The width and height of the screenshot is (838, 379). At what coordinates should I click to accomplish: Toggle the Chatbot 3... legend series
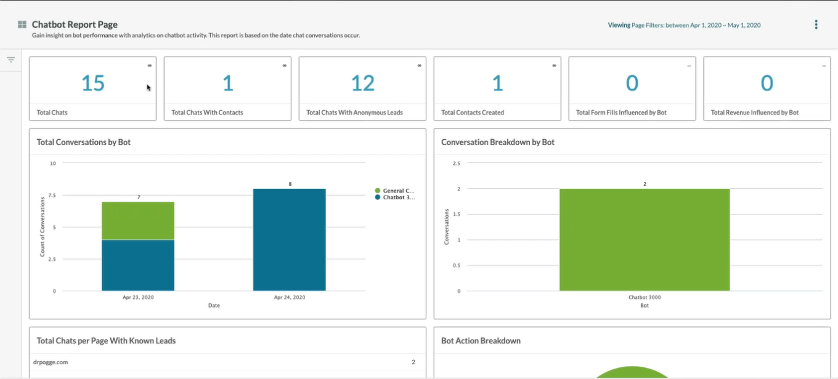pyautogui.click(x=394, y=197)
